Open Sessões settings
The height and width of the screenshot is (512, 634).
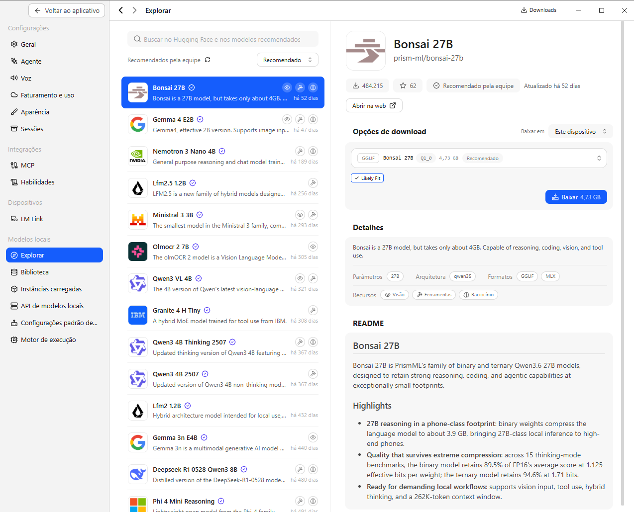point(55,129)
